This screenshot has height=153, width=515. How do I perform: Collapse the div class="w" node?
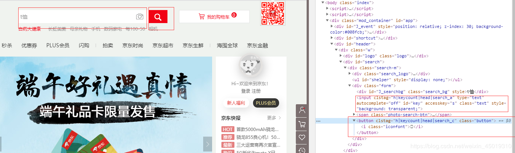(336, 50)
